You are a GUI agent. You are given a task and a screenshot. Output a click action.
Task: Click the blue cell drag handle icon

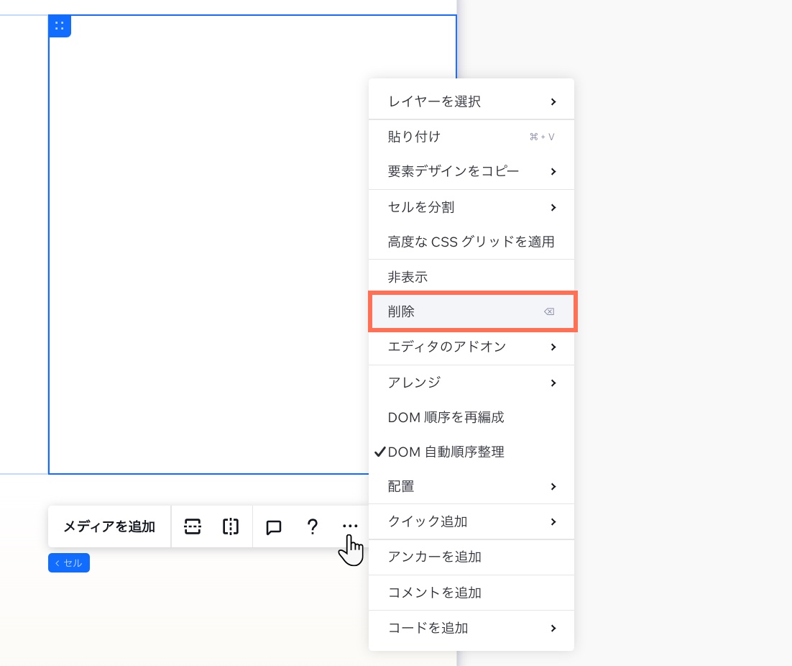pyautogui.click(x=60, y=26)
